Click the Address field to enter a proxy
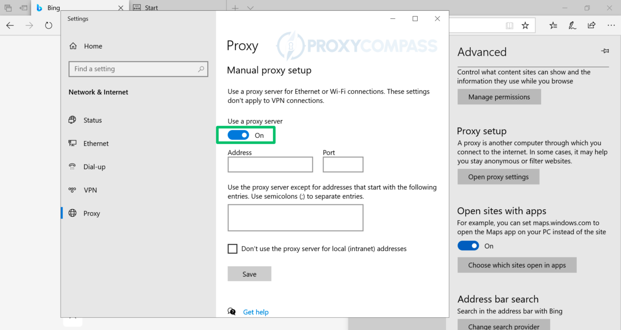Image resolution: width=621 pixels, height=330 pixels. tap(270, 164)
